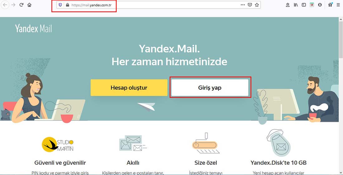Click the Yandex Mail logo
This screenshot has width=343, height=175.
(x=33, y=29)
